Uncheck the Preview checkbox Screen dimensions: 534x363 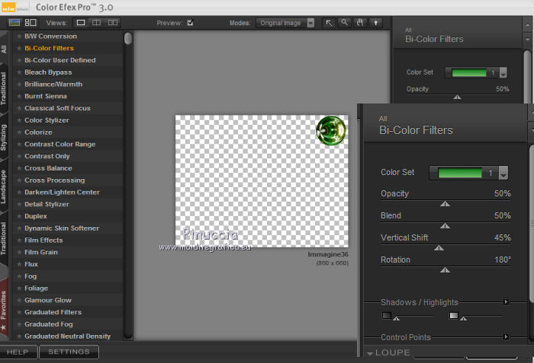tap(190, 23)
